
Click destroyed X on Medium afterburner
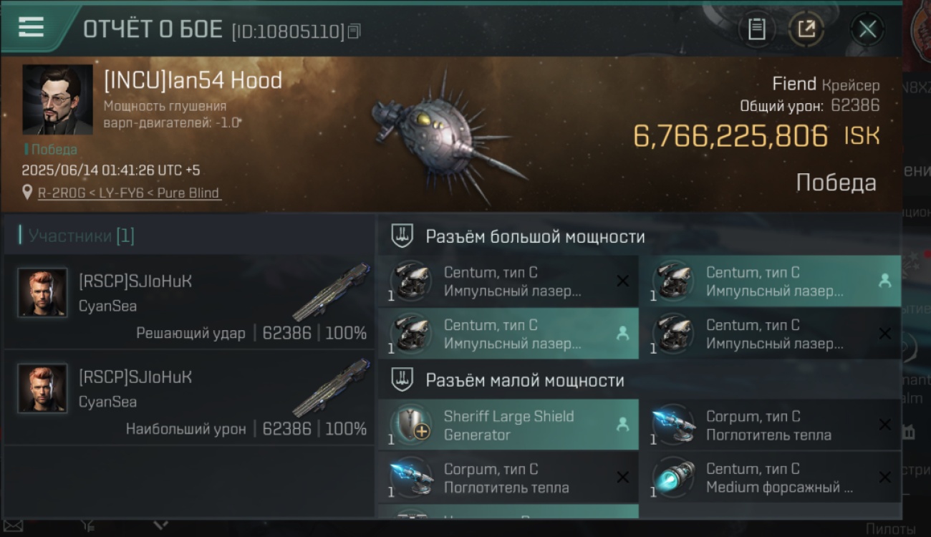pos(884,478)
